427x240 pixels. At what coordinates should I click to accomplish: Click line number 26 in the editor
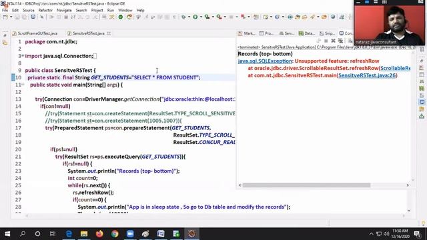coord(18,193)
